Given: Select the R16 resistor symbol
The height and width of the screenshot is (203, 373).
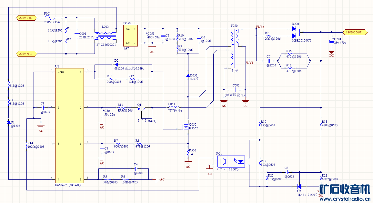Looking at the screenshot, I should 290,68.
